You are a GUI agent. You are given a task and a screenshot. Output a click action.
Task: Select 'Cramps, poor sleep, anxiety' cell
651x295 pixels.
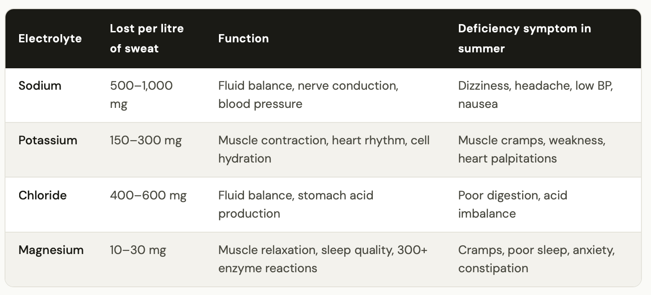click(536, 259)
